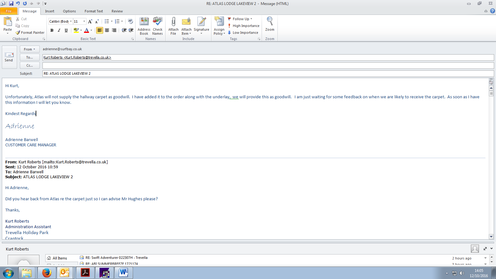Open the Format Text ribbon tab

(x=94, y=11)
